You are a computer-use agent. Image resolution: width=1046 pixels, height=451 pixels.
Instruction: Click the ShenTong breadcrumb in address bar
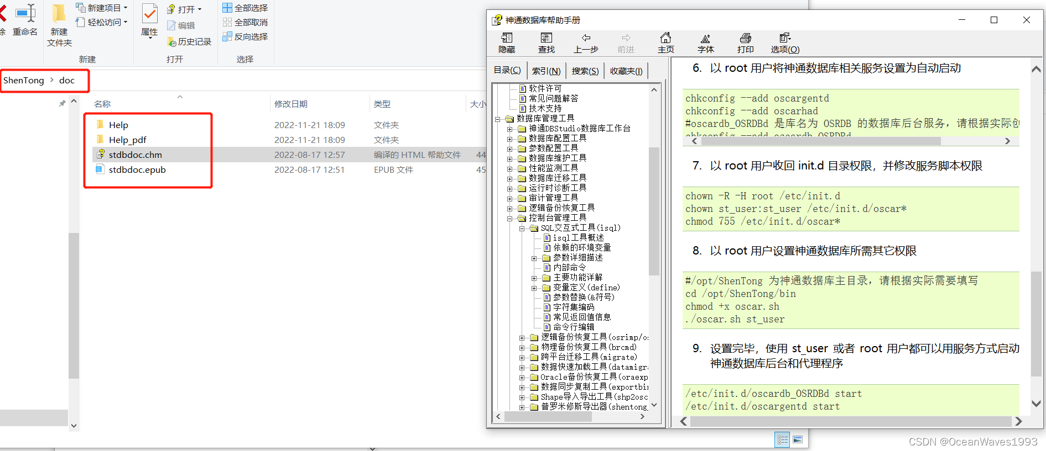(24, 80)
